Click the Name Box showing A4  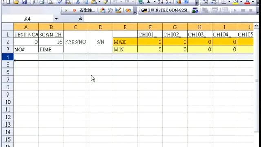[28, 19]
